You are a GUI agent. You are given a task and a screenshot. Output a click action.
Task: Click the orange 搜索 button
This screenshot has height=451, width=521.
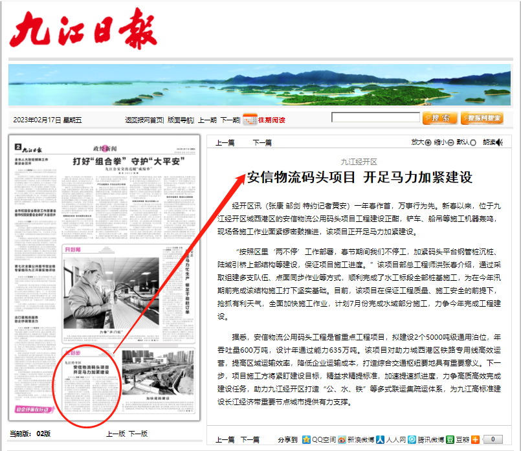coord(440,118)
